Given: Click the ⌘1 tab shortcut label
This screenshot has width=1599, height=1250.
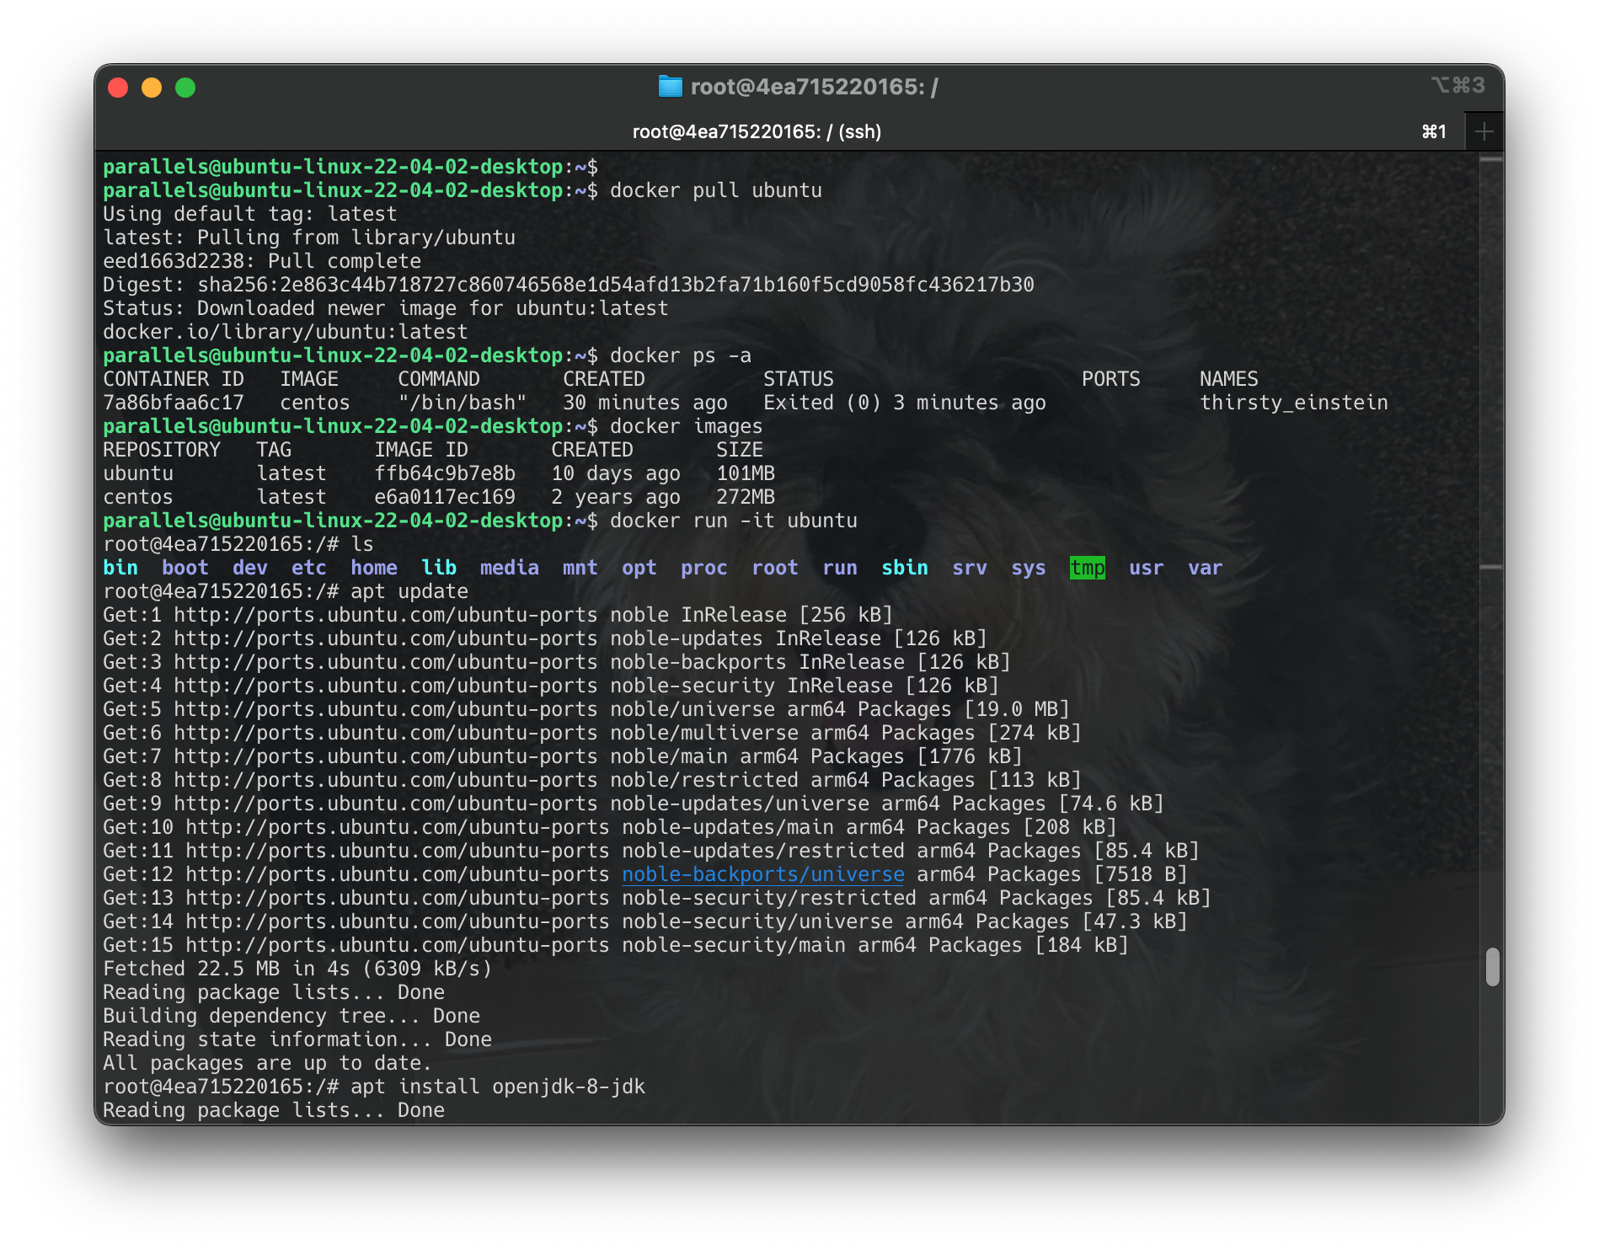Looking at the screenshot, I should (1434, 131).
